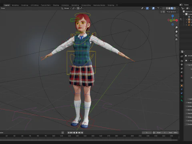The image size is (192, 144).
Task: Toggle the snapping magnet button
Action: pos(78,8)
